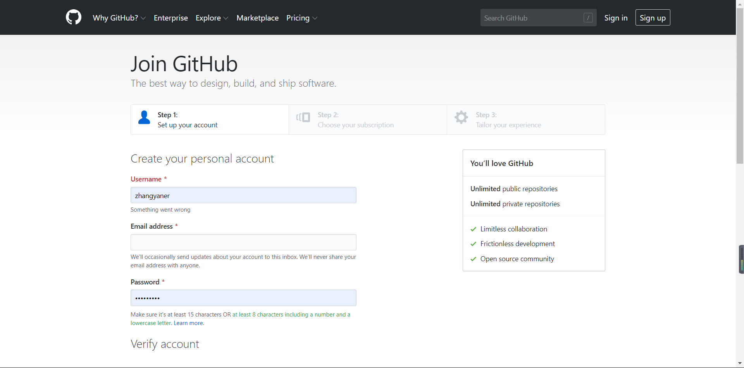Viewport: 744px width, 368px height.
Task: Focus the Search GitHub bar
Action: pyautogui.click(x=531, y=17)
